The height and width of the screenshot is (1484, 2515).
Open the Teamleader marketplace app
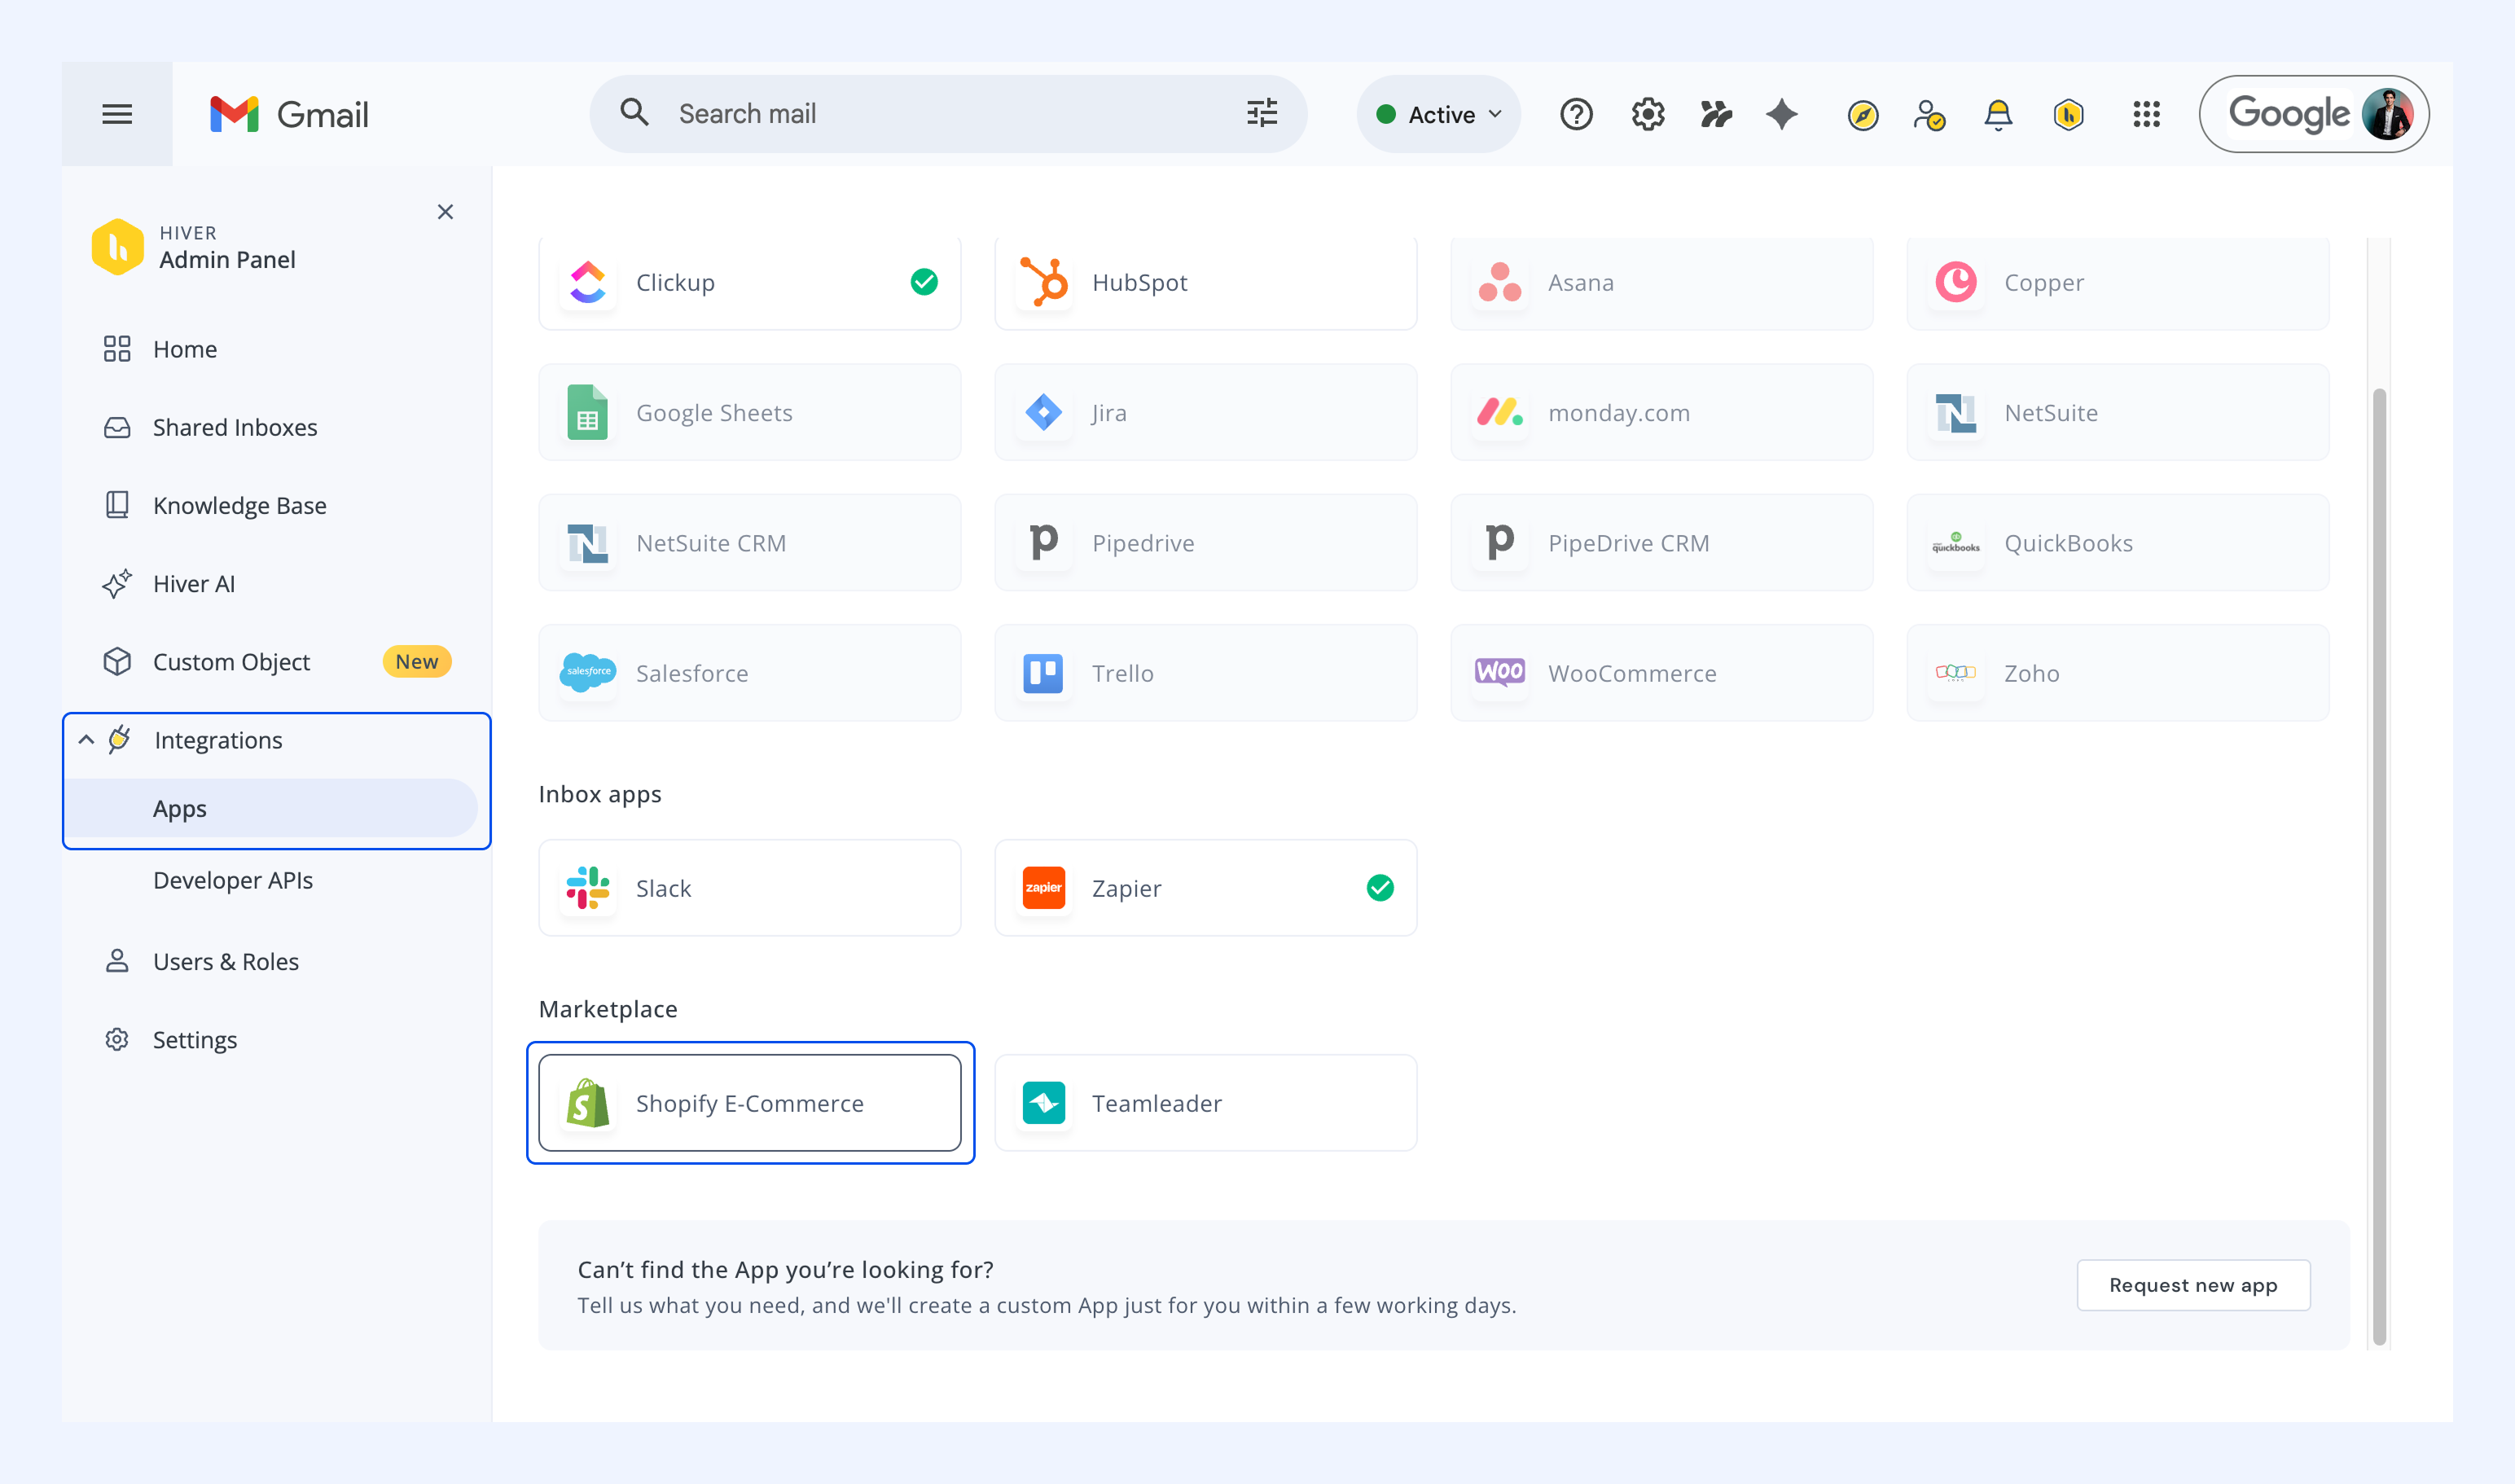1205,1103
